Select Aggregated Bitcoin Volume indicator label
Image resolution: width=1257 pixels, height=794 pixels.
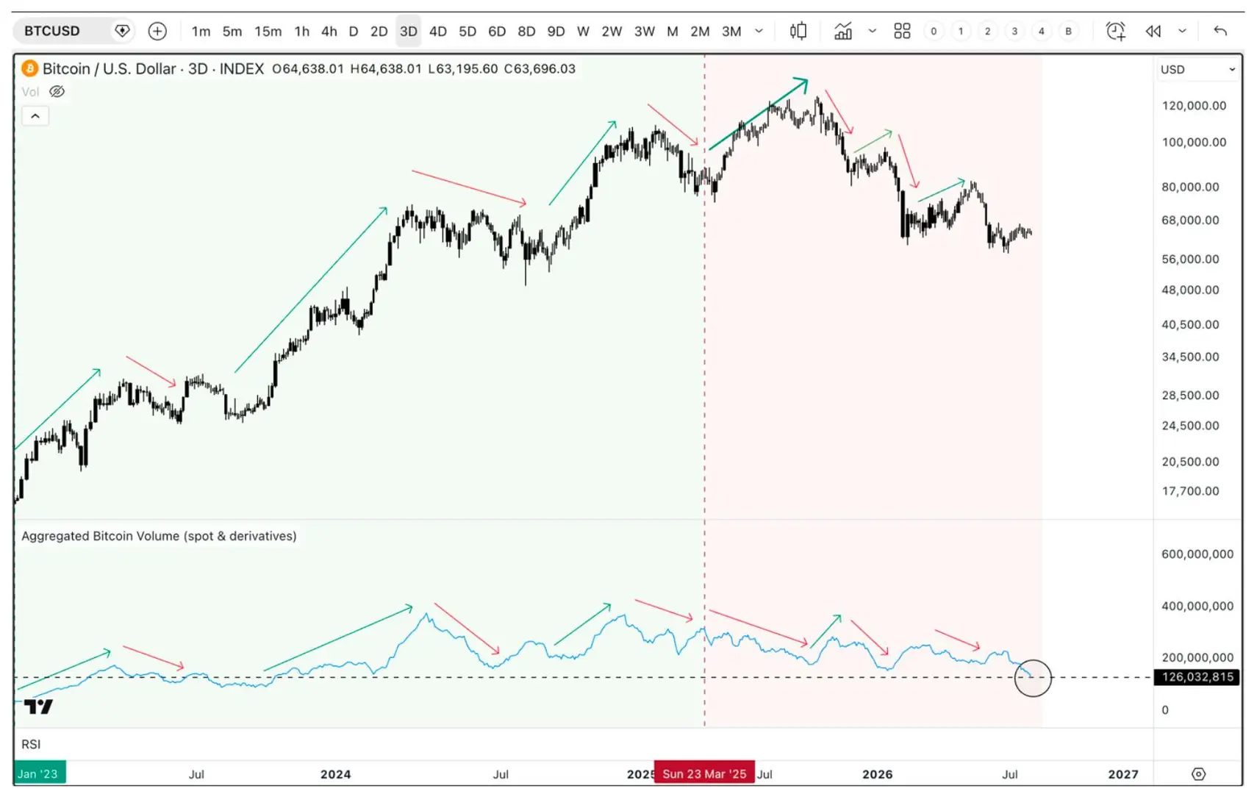click(x=159, y=536)
